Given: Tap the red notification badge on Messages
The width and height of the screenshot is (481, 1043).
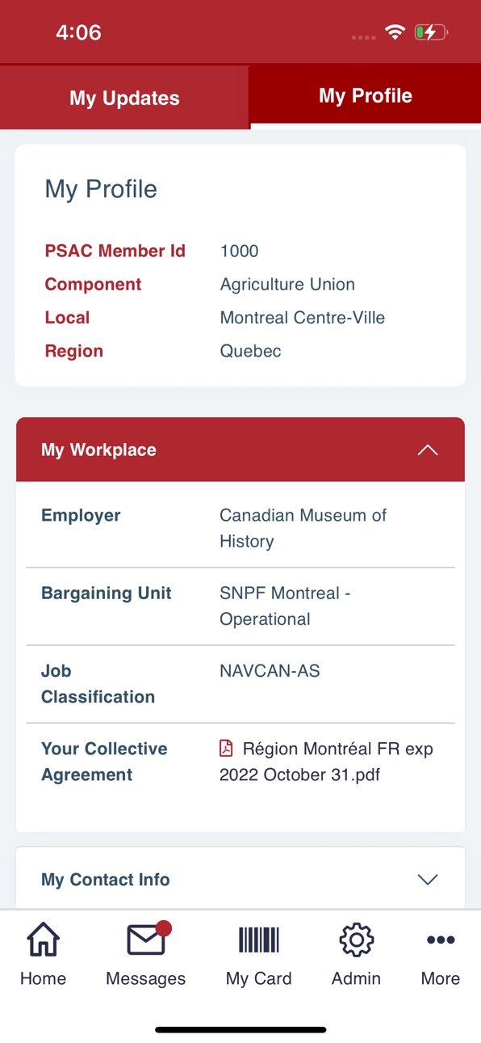Looking at the screenshot, I should pyautogui.click(x=164, y=928).
